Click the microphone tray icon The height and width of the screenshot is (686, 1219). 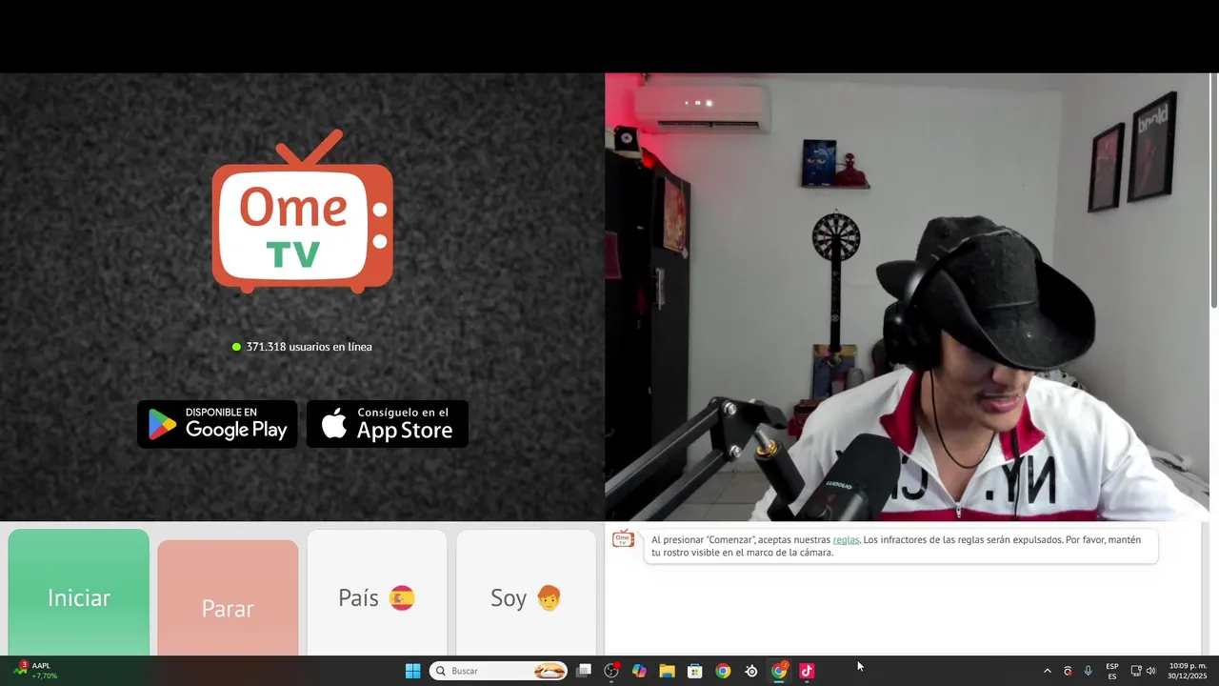pos(1088,671)
